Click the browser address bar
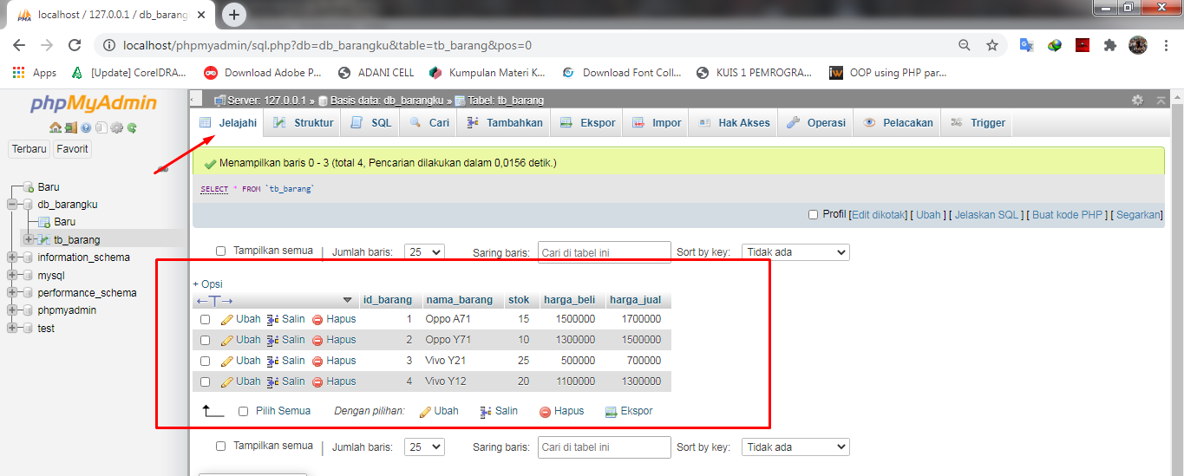Viewport: 1184px width, 476px height. pyautogui.click(x=520, y=45)
